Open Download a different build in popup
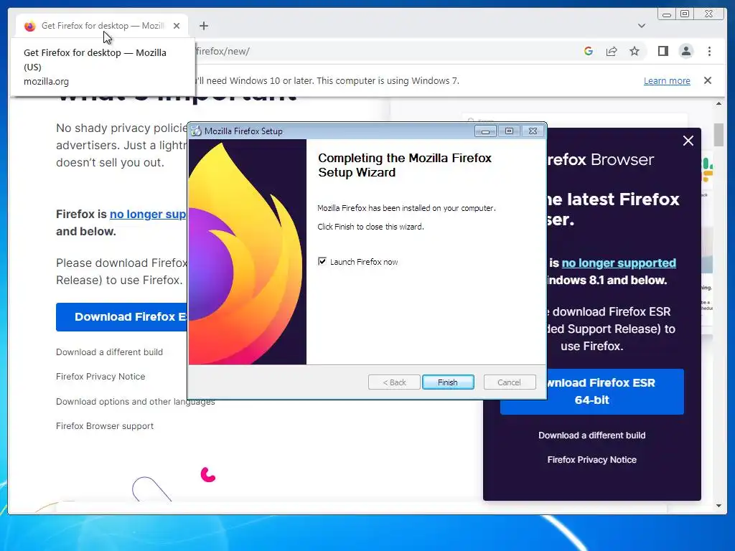The height and width of the screenshot is (551, 735). coord(591,435)
